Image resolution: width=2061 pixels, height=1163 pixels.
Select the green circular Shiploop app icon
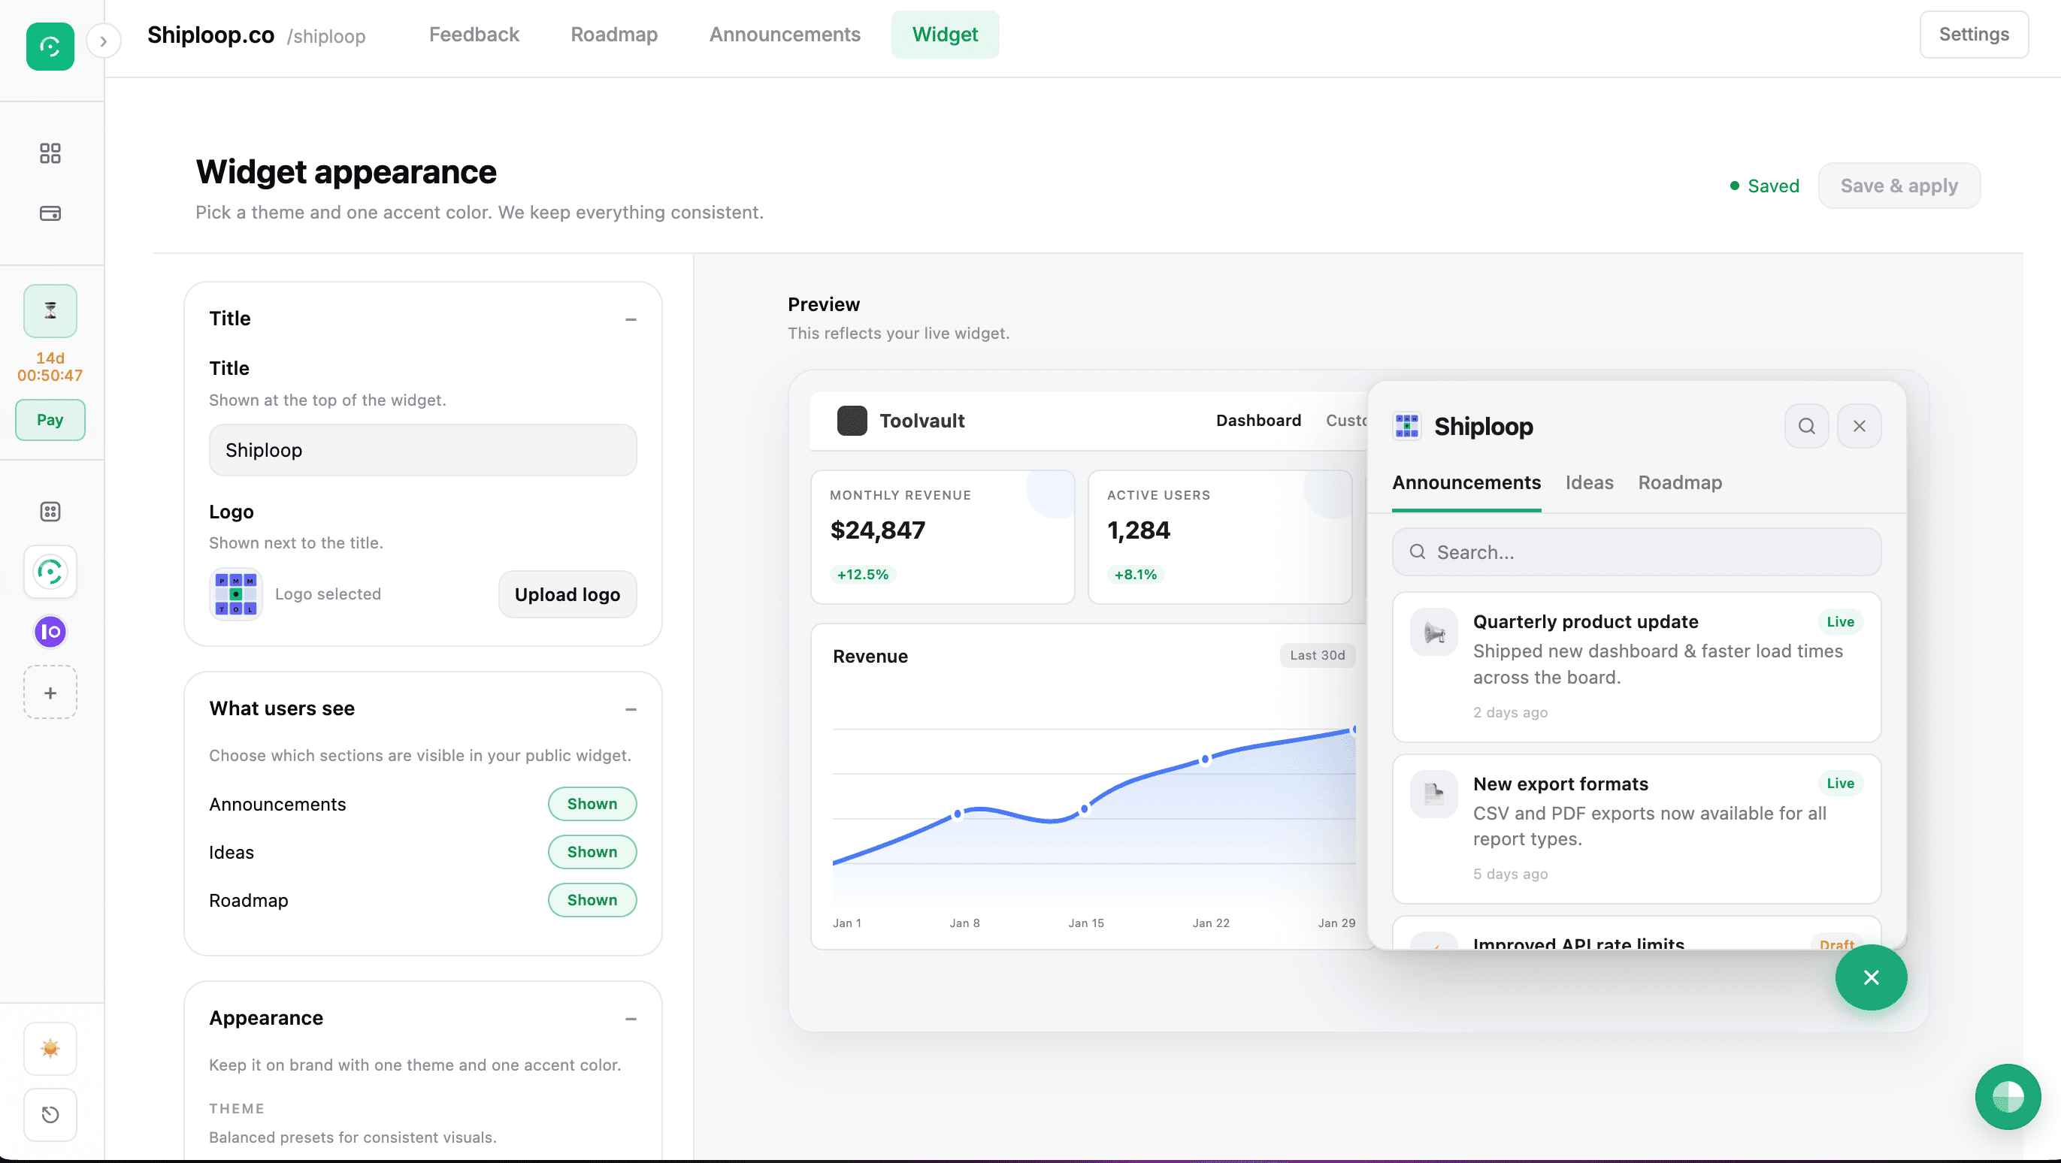tap(50, 572)
